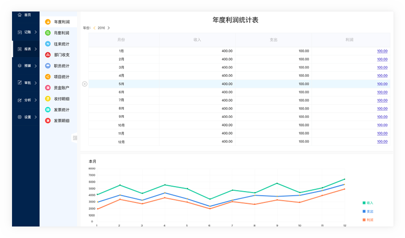
Task: Click income 400.00 in the 3月 row
Action: coord(227,67)
